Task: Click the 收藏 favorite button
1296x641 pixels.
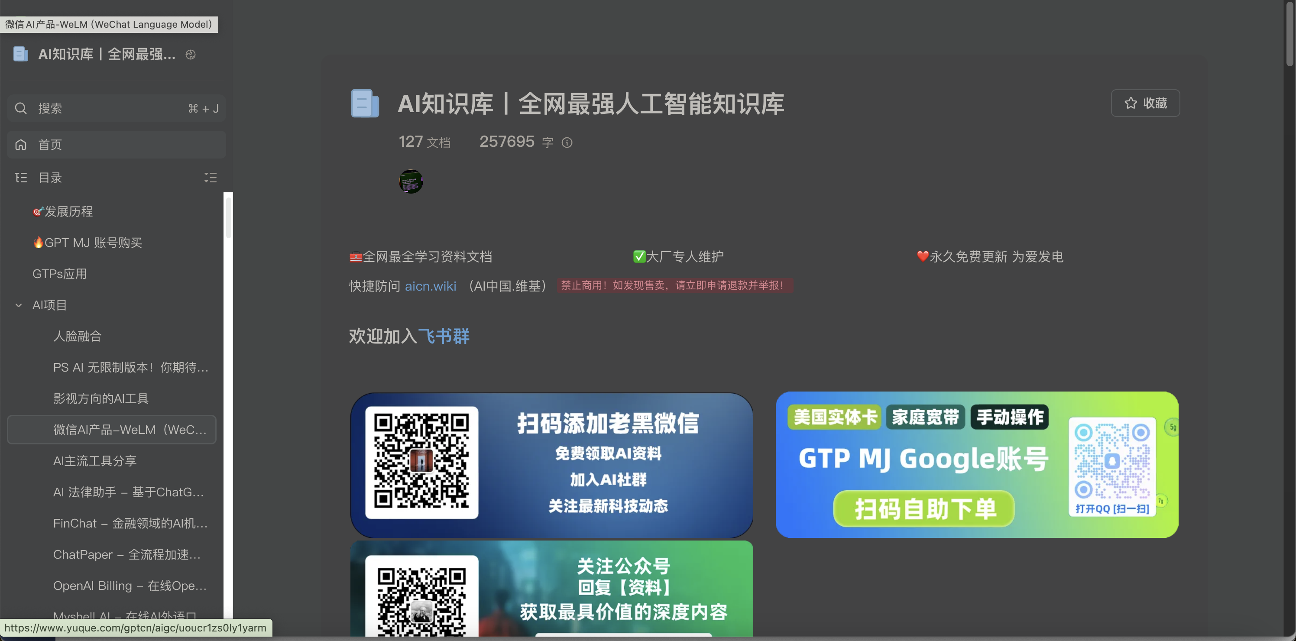Action: coord(1145,103)
